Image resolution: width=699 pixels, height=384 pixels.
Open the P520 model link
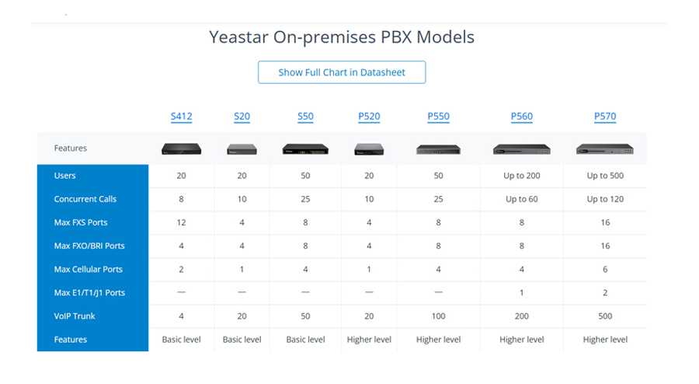(x=369, y=117)
